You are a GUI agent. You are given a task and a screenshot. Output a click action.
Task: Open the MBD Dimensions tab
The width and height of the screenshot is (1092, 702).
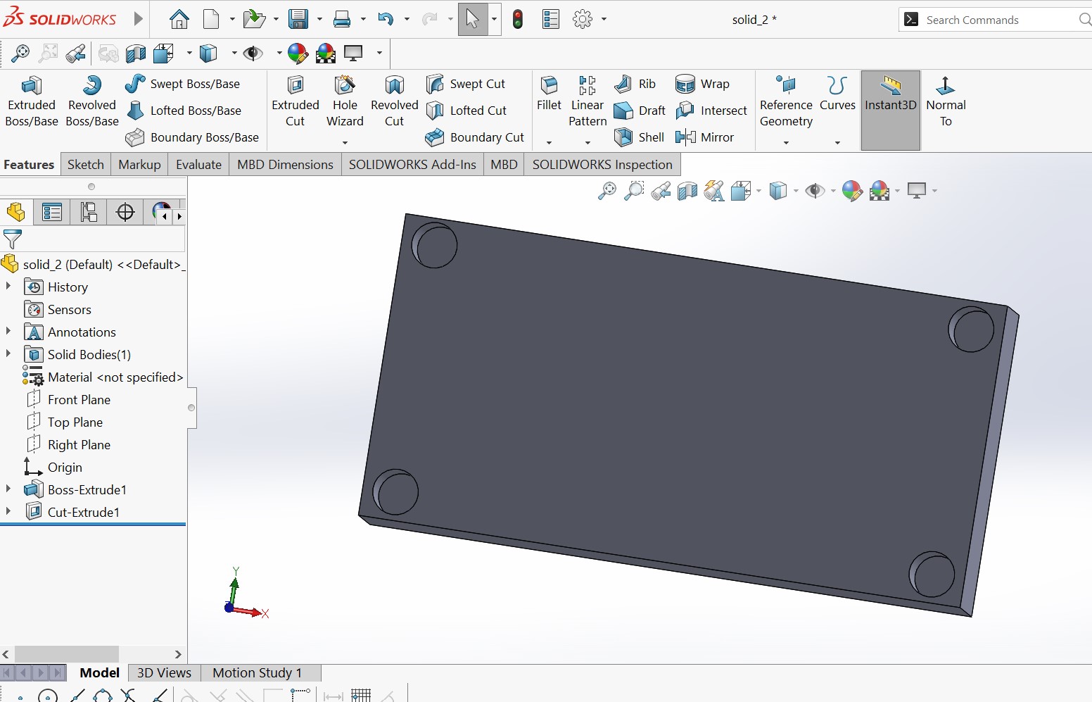click(x=285, y=164)
